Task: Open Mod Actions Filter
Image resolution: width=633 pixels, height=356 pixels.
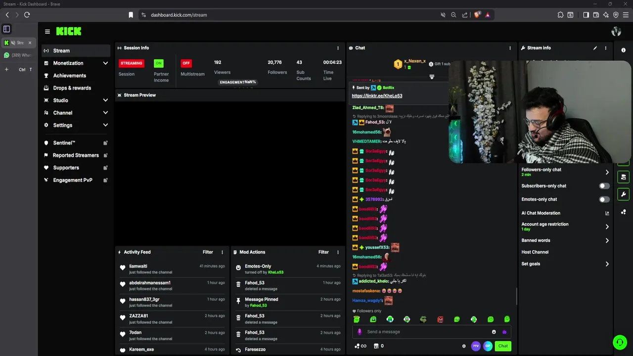Action: [323, 252]
